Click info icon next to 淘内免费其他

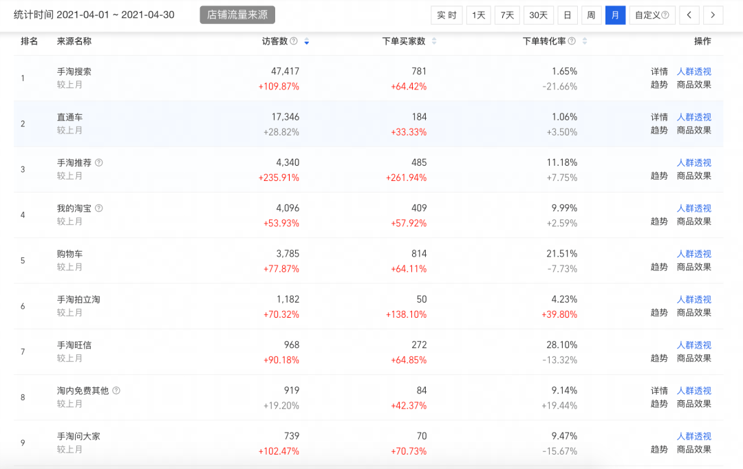coord(116,391)
